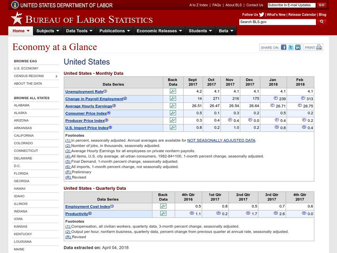Expand the Subjects dropdown menu

pyautogui.click(x=48, y=31)
